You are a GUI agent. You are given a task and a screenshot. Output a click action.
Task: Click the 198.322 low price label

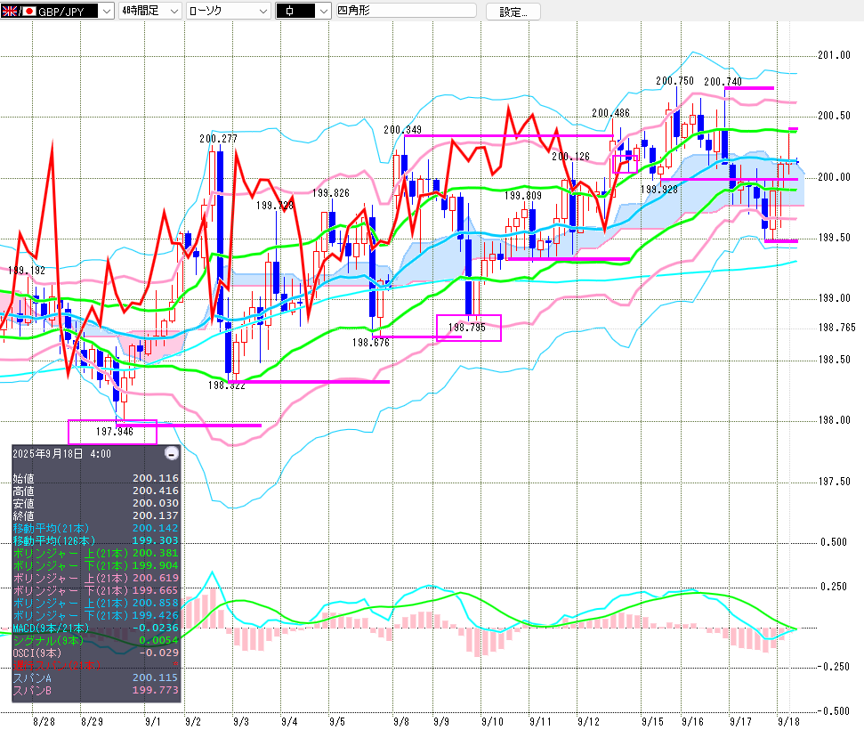pos(227,385)
